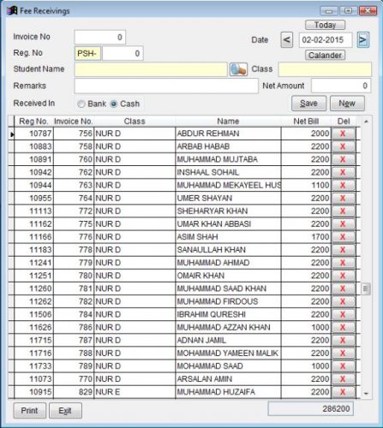This screenshot has height=428, width=383.
Task: Click the New button
Action: point(347,104)
